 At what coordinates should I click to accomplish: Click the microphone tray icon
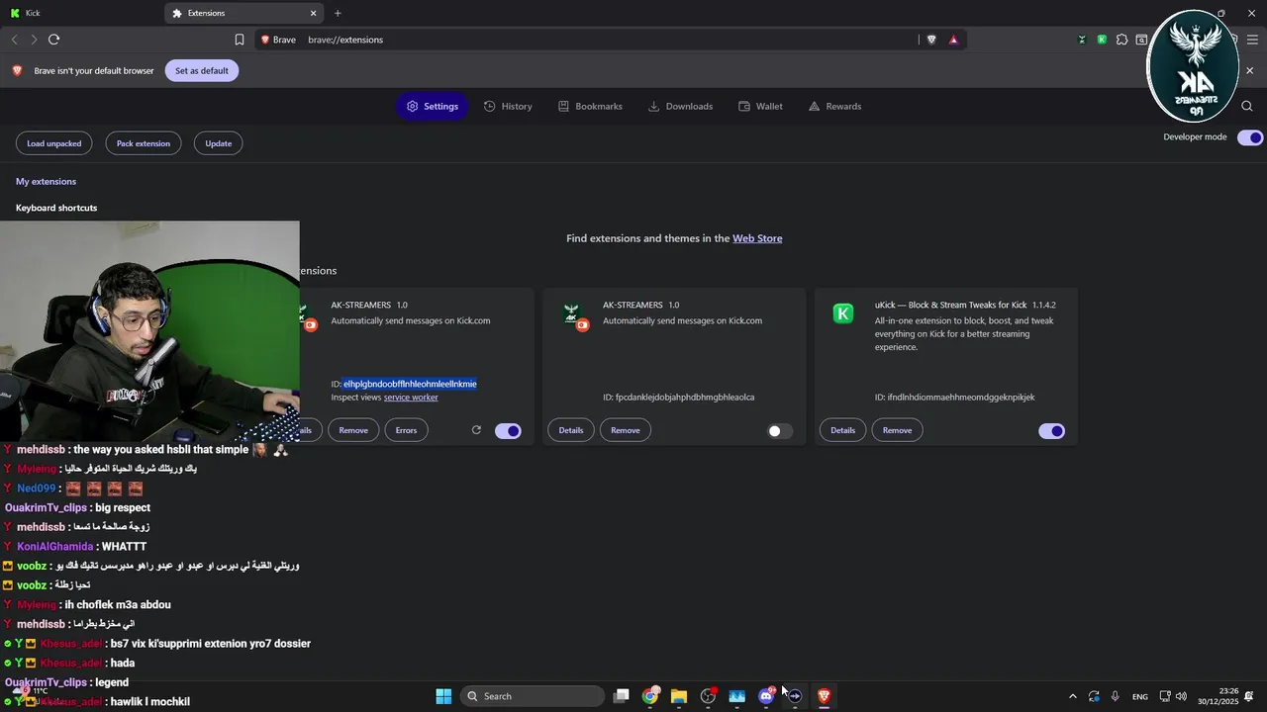coord(1116,696)
